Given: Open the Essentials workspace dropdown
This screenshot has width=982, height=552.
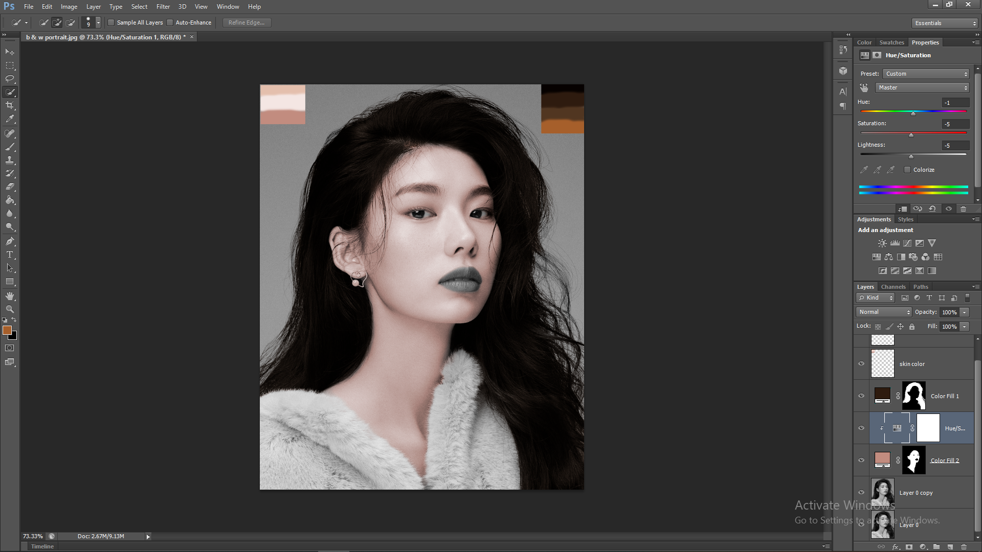Looking at the screenshot, I should 945,23.
